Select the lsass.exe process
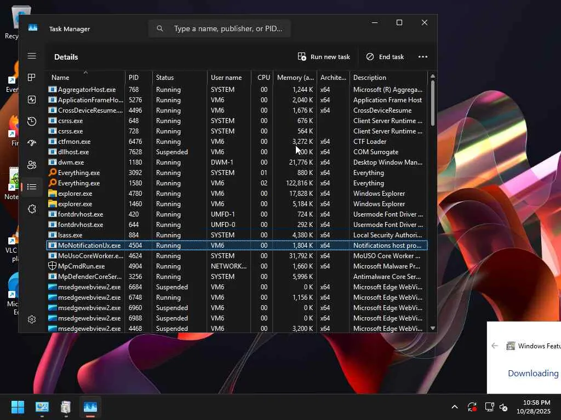 click(x=237, y=235)
